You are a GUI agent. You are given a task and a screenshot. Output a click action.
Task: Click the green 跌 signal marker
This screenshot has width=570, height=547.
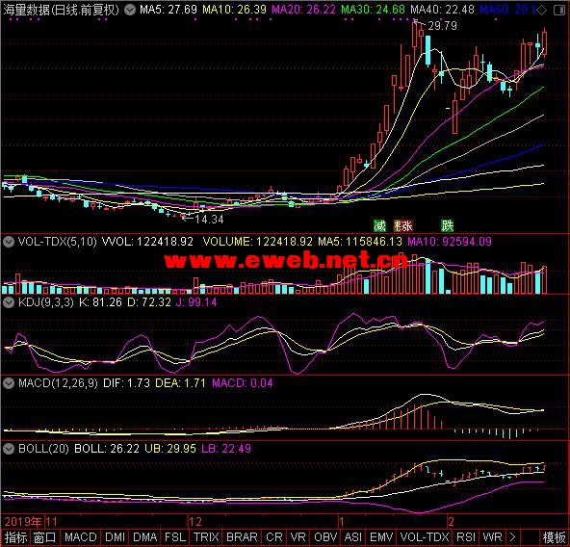pos(447,226)
